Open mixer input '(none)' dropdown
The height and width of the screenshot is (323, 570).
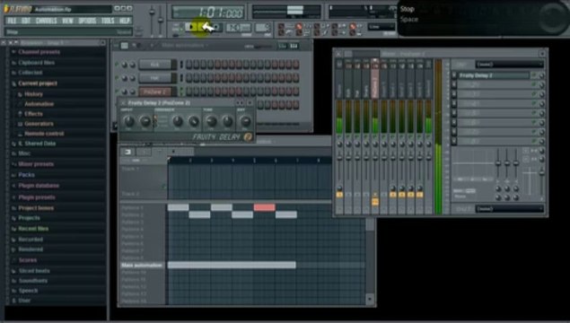509,65
